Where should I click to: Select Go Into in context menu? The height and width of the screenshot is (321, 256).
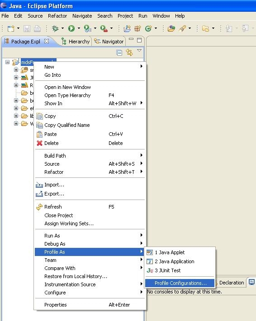[90, 75]
